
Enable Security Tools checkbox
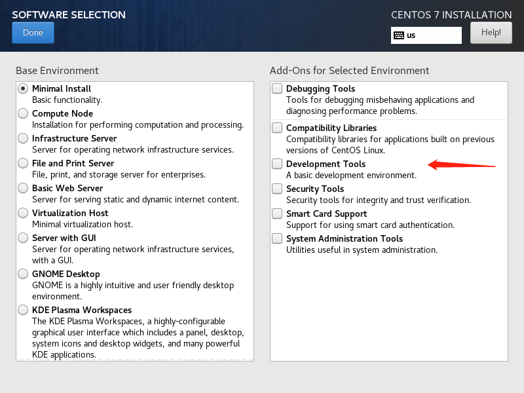tap(278, 189)
